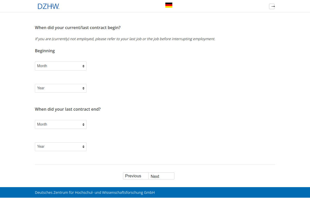Click the 'Beginning' label
Screen dimensions: 310x200
(45, 51)
